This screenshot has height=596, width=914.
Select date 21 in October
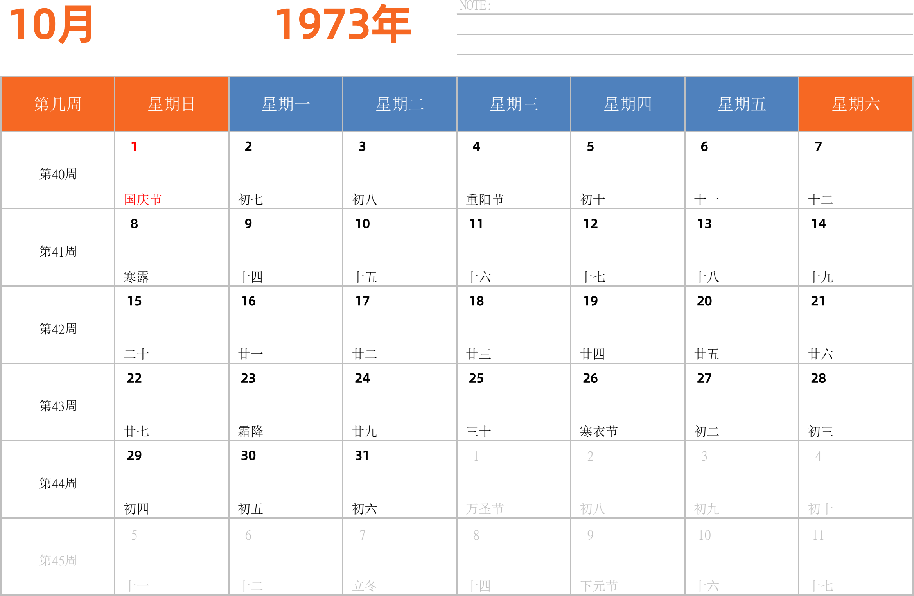click(x=818, y=301)
